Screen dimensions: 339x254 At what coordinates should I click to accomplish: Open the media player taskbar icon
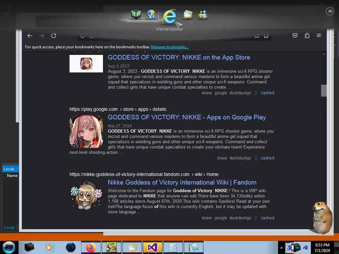click(x=49, y=247)
